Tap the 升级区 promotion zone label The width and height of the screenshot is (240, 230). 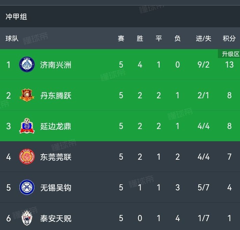pos(229,54)
